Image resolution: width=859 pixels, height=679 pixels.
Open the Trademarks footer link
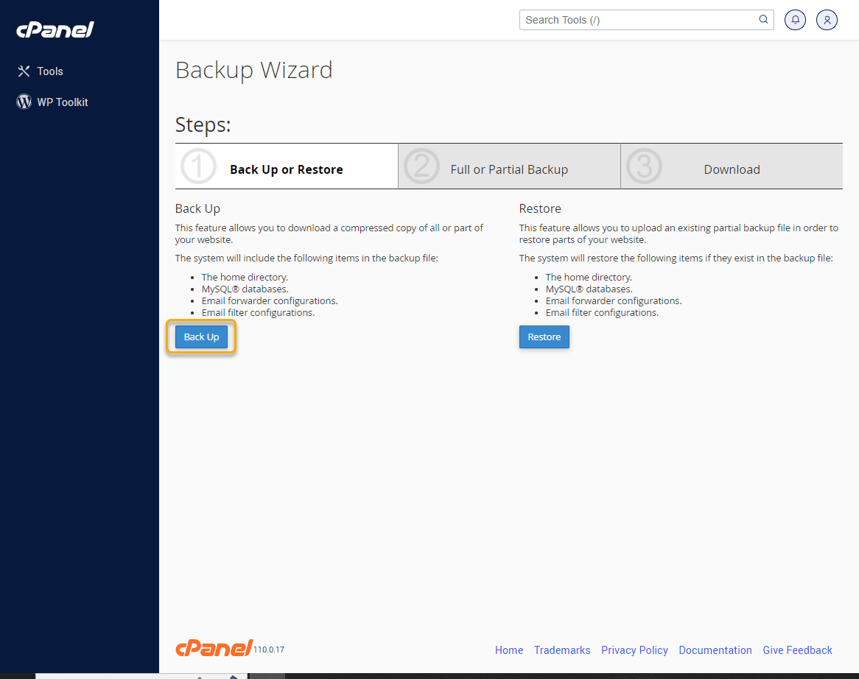(x=562, y=650)
